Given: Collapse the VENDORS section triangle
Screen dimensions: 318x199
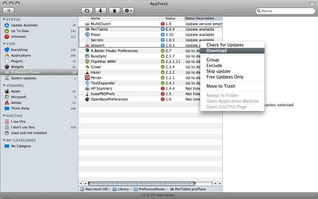Looking at the screenshot, I should coord(4,86).
